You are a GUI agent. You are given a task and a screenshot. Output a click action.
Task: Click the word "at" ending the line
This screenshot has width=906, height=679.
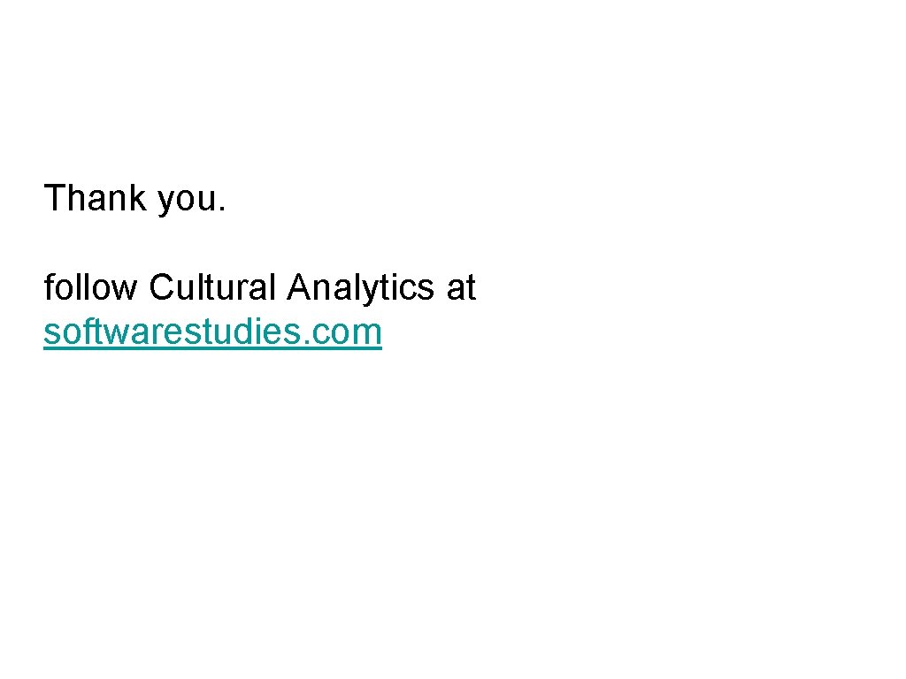point(461,287)
